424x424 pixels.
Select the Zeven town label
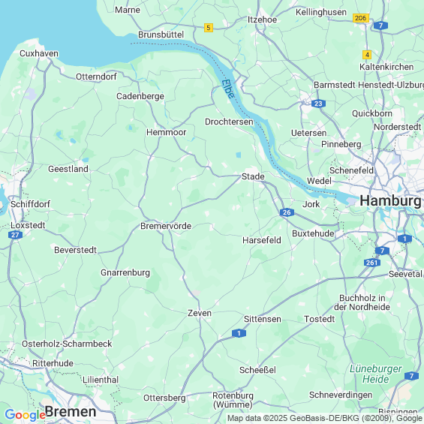pyautogui.click(x=200, y=313)
